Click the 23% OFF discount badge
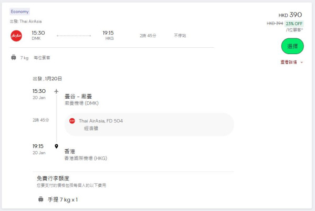315x211 pixels. (294, 24)
